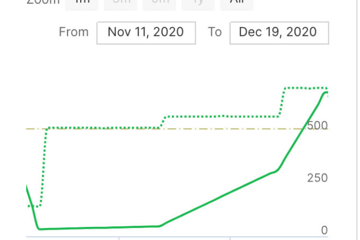The image size is (360, 240).
Task: Click the dotted green line's highest plateau
Action: (306, 88)
